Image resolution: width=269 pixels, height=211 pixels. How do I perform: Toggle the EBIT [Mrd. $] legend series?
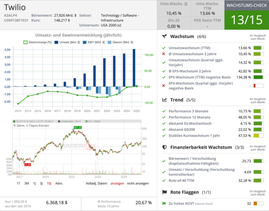94,42
